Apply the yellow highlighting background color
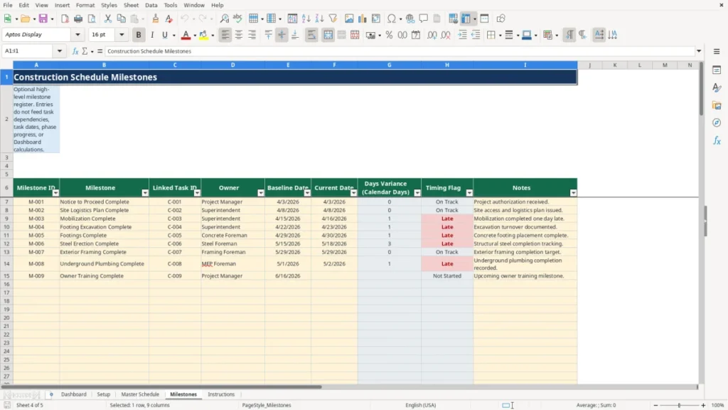 (x=203, y=35)
